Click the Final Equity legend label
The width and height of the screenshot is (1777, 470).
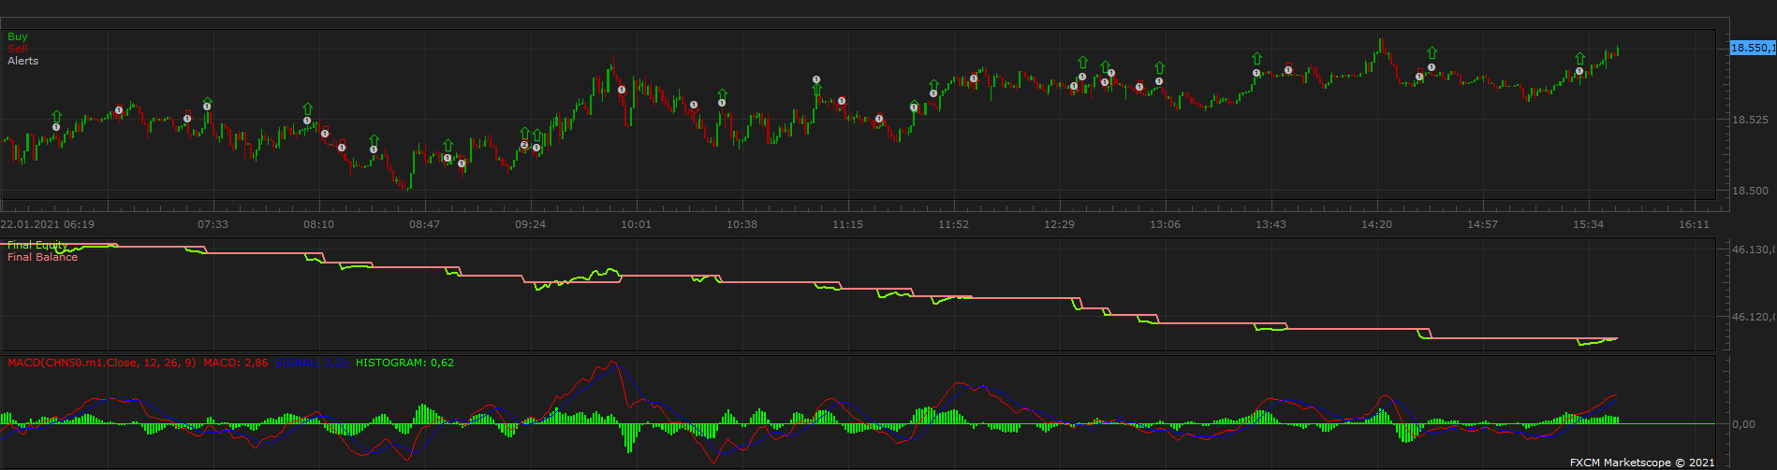(x=37, y=245)
